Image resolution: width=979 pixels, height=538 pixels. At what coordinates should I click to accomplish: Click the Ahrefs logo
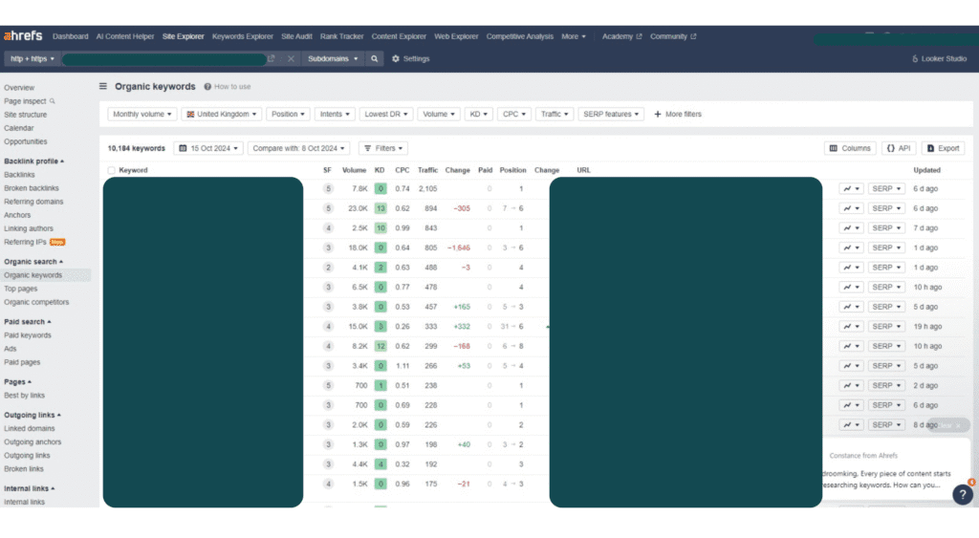click(24, 36)
